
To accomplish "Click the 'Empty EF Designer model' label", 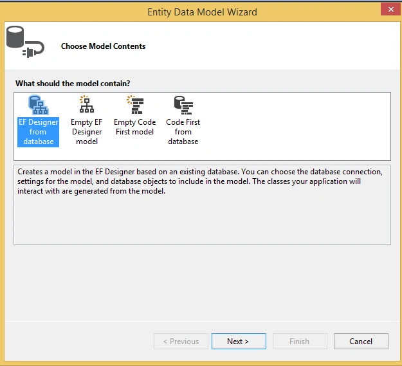I will (87, 132).
